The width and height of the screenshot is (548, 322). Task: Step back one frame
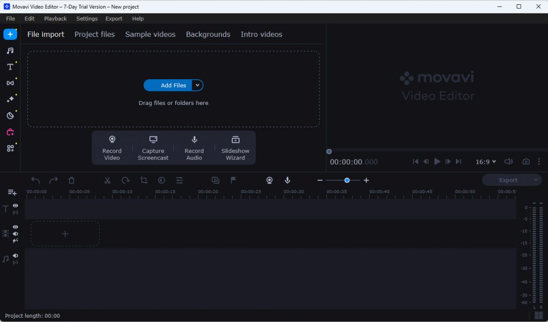tap(426, 162)
